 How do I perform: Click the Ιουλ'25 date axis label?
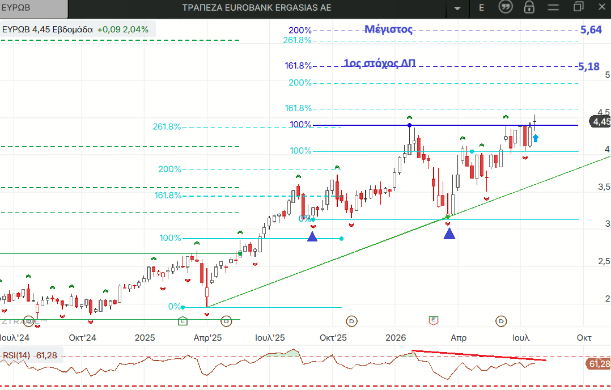pyautogui.click(x=270, y=338)
